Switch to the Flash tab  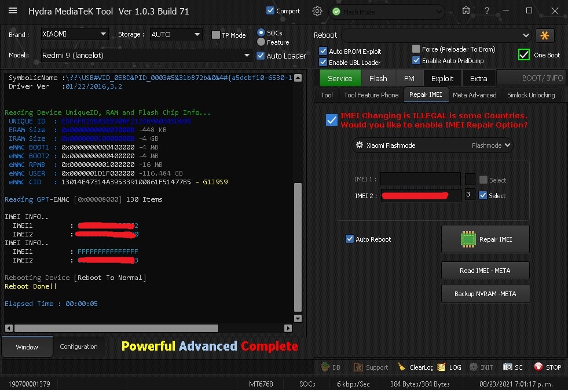(378, 78)
